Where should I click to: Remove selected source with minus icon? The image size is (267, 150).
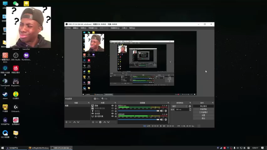tap(96, 122)
